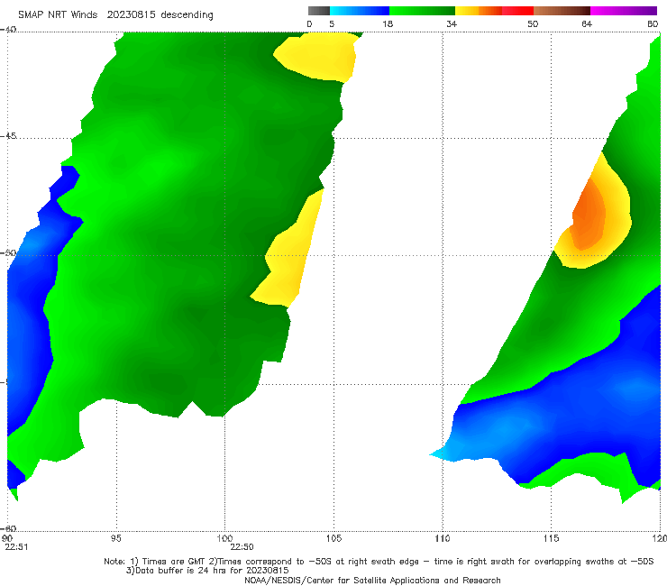Click the longitude label '115'
Viewport: 667px width, 586px height.
[552, 538]
